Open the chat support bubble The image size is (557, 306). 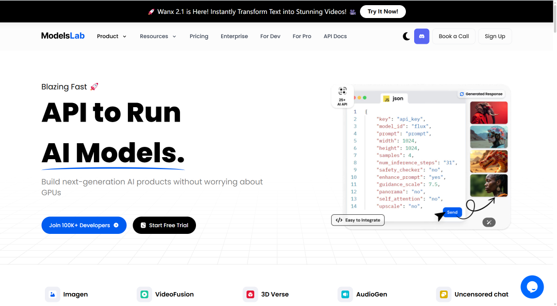532,287
